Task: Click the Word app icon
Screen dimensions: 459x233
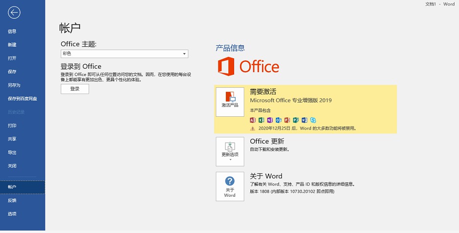Action: click(x=304, y=120)
